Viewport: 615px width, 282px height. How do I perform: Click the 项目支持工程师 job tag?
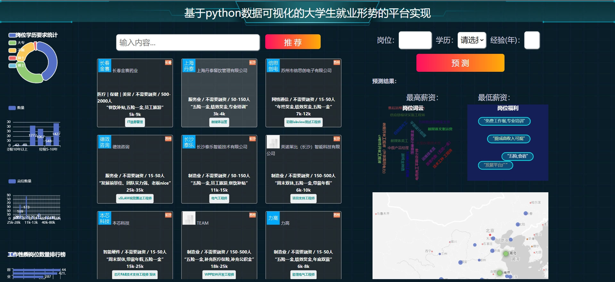pyautogui.click(x=303, y=198)
